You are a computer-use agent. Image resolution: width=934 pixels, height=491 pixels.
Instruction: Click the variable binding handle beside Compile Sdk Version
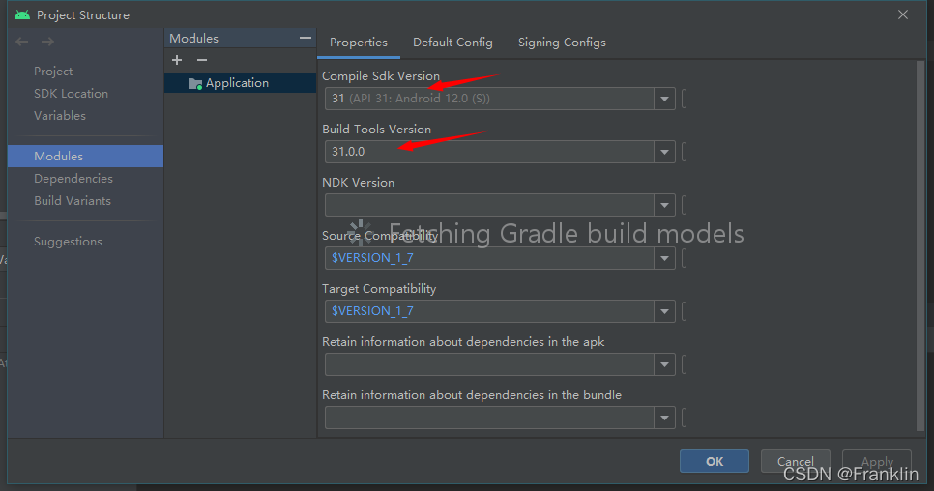click(x=684, y=99)
